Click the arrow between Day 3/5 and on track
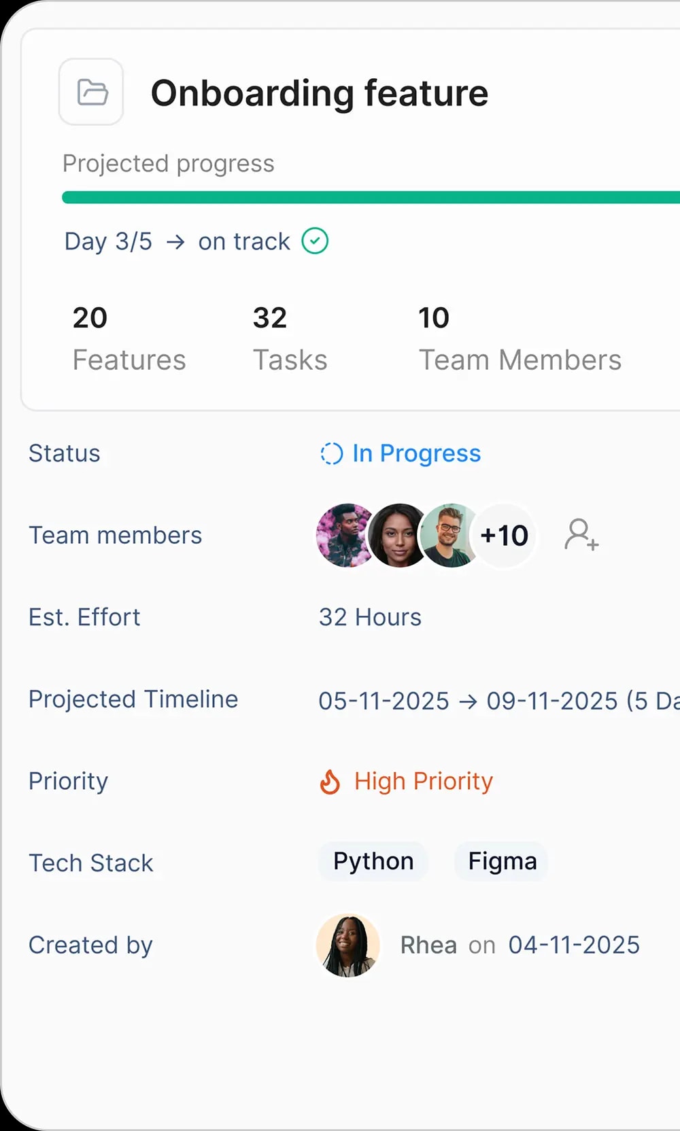Screen dimensions: 680x1131 pyautogui.click(x=177, y=241)
